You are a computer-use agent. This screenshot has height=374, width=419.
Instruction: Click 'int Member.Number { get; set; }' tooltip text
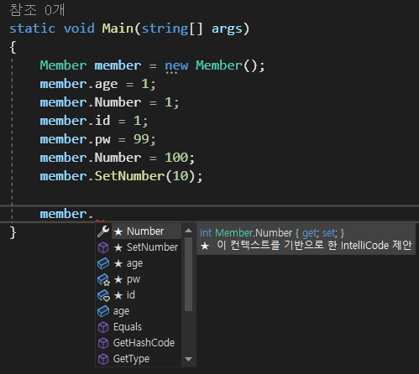coord(272,233)
